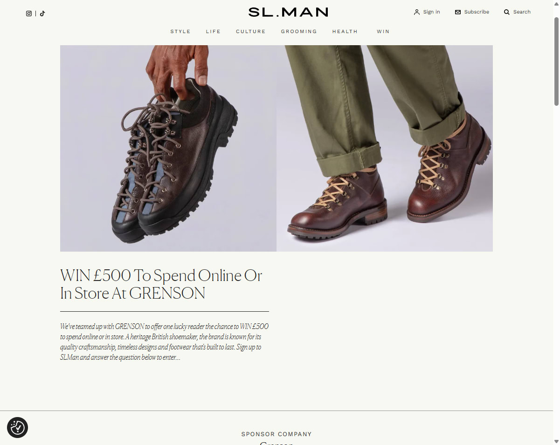Open the Instagram icon link
The image size is (560, 445).
click(29, 14)
